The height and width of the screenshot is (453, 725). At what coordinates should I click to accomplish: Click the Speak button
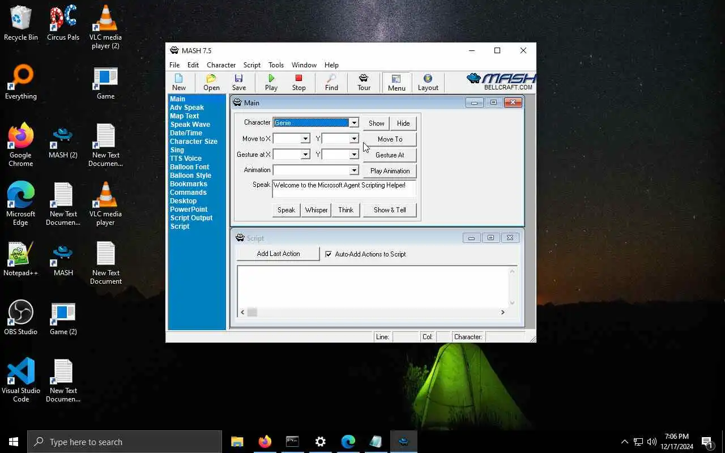(286, 210)
